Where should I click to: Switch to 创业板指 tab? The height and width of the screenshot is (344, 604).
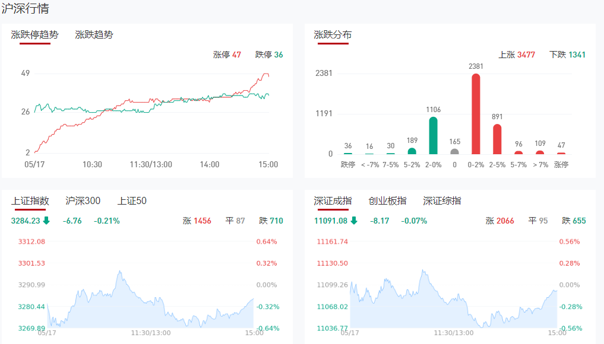pyautogui.click(x=387, y=201)
